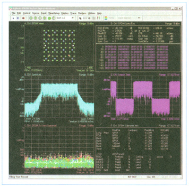Image resolution: width=189 pixels, height=187 pixels.
Task: Click the pause measurement button in toolbar
Action: (18, 18)
